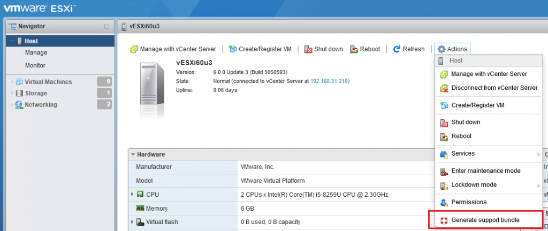Click the Shut down toolbar icon
The image size is (548, 231).
pyautogui.click(x=308, y=49)
